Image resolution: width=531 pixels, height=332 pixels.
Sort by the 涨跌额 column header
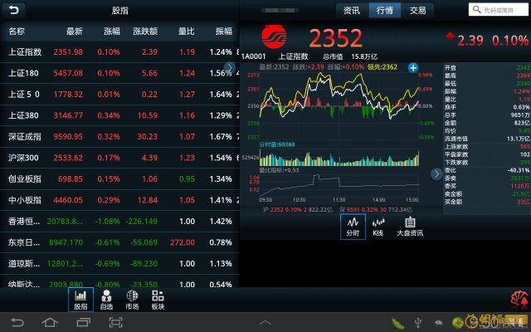(x=145, y=32)
